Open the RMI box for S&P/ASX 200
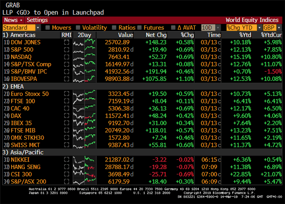This screenshot has height=204, width=285. 67,181
